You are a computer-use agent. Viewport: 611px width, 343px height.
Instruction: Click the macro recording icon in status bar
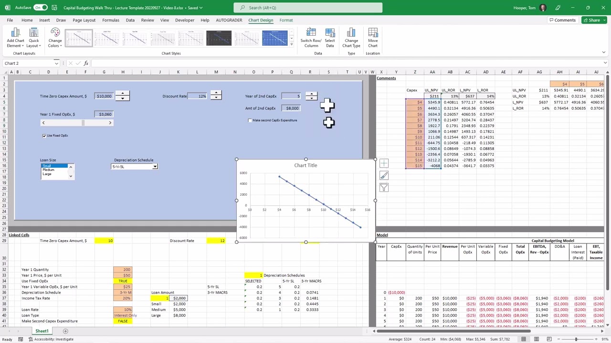[x=21, y=339]
